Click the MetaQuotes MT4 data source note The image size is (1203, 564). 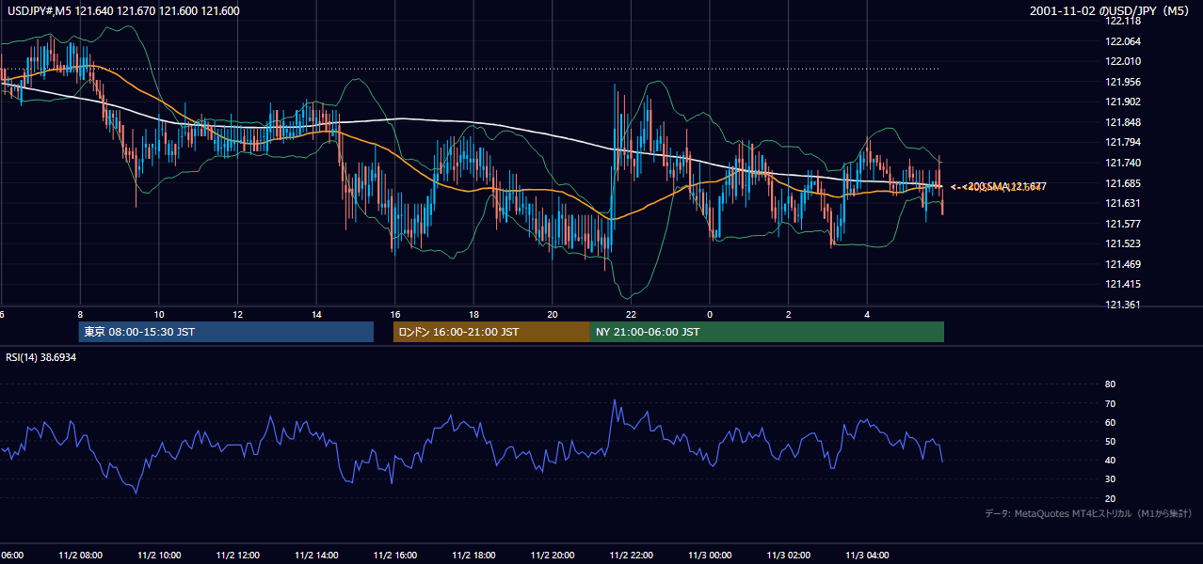click(1088, 513)
